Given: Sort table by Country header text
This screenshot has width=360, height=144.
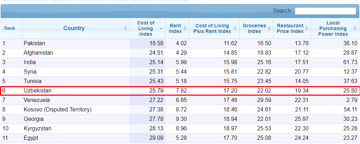Looking at the screenshot, I should (74, 28).
